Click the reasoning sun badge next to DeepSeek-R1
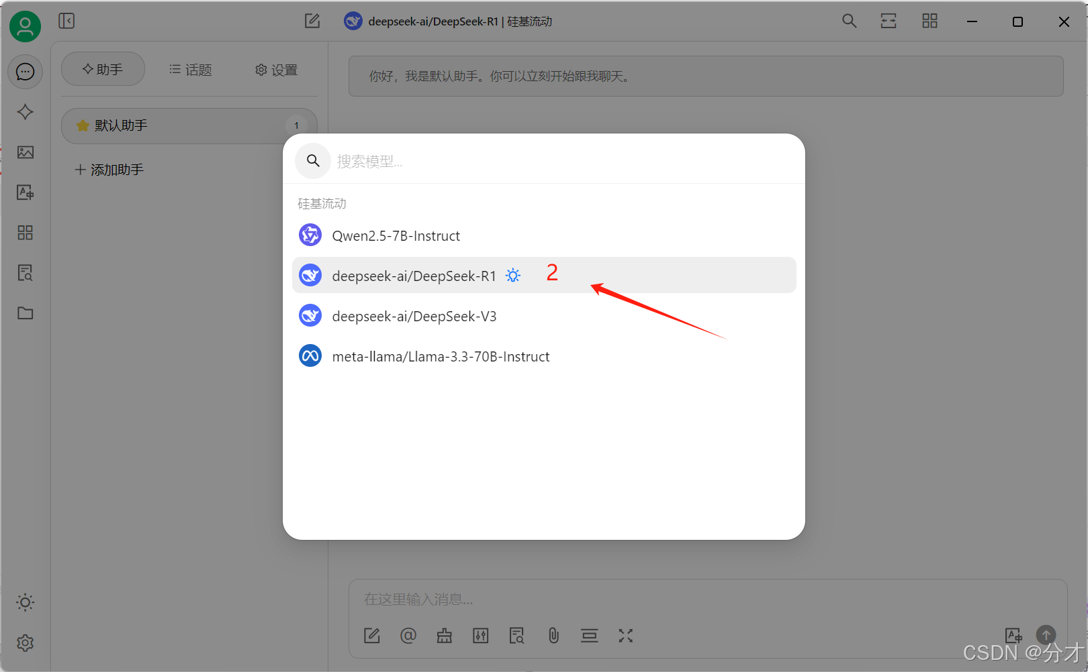 [x=513, y=276]
